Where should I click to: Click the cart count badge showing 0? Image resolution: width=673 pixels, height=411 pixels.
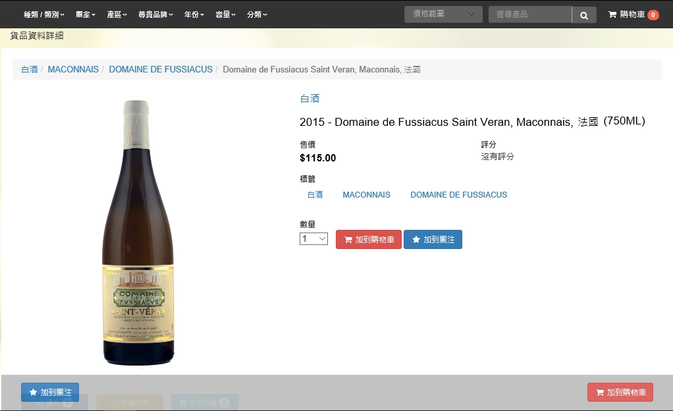[x=653, y=15]
